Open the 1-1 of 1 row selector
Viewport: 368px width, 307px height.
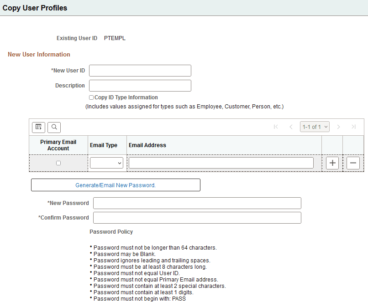coord(315,127)
